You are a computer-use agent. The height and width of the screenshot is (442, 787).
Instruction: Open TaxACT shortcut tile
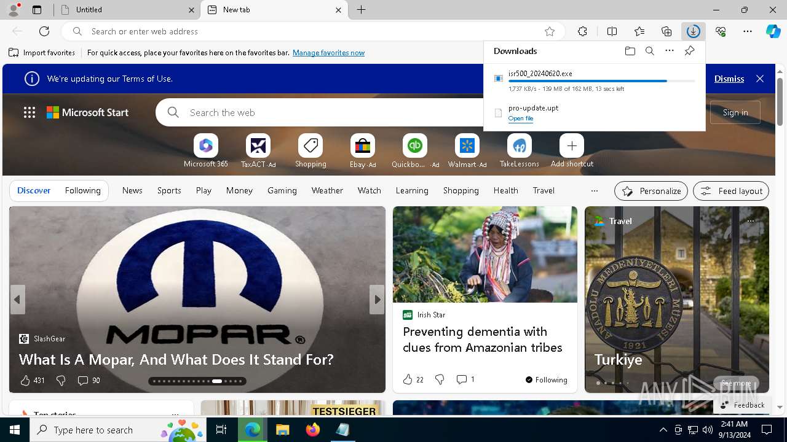258,151
